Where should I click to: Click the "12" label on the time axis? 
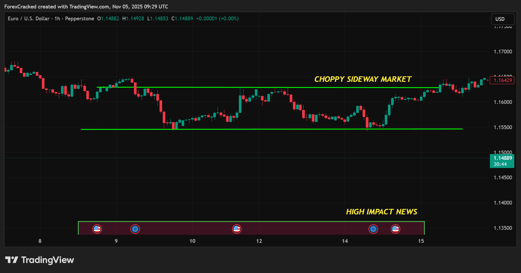click(x=259, y=241)
